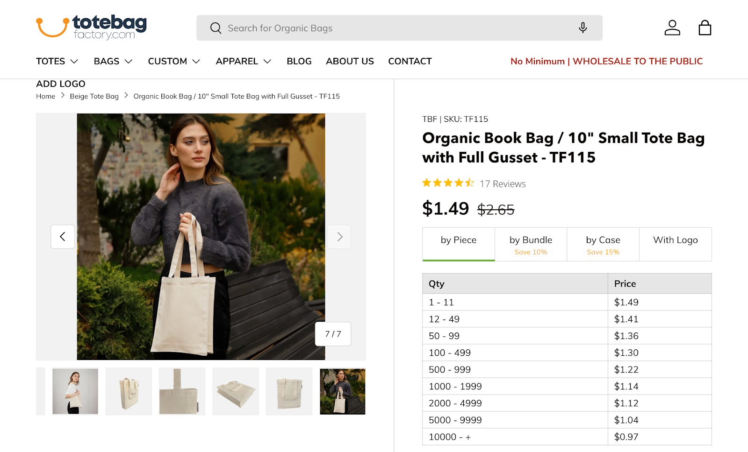Show the previous product photo arrow
Image resolution: width=748 pixels, height=452 pixels.
[63, 237]
